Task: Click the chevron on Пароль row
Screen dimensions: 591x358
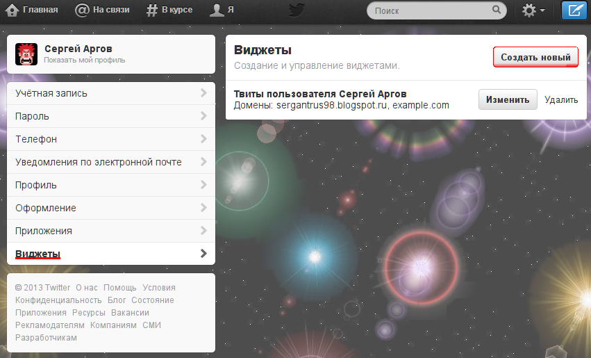Action: pos(203,116)
